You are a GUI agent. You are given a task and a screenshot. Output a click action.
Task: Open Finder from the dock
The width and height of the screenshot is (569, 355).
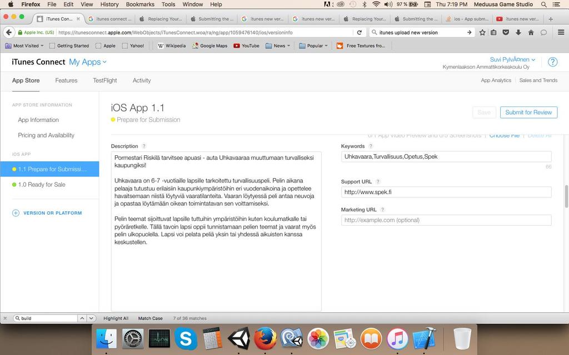pos(106,339)
